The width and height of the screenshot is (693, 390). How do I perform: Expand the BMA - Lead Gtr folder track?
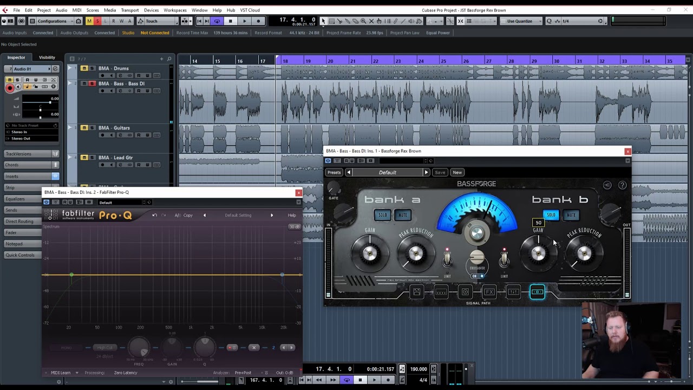[x=70, y=158]
